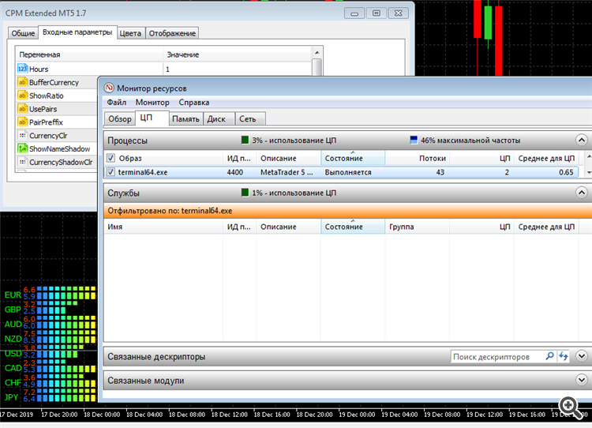This screenshot has height=428, width=592.
Task: Click the AUD currency label on chart
Action: point(13,324)
